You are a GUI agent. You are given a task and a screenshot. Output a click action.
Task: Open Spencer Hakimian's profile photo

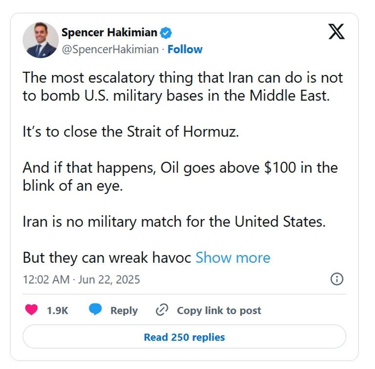(x=41, y=40)
